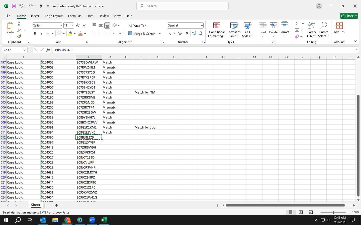
Task: Open the Insert Function fx dialog
Action: (x=48, y=50)
